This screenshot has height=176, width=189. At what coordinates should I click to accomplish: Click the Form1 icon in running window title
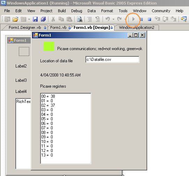tap(36, 35)
